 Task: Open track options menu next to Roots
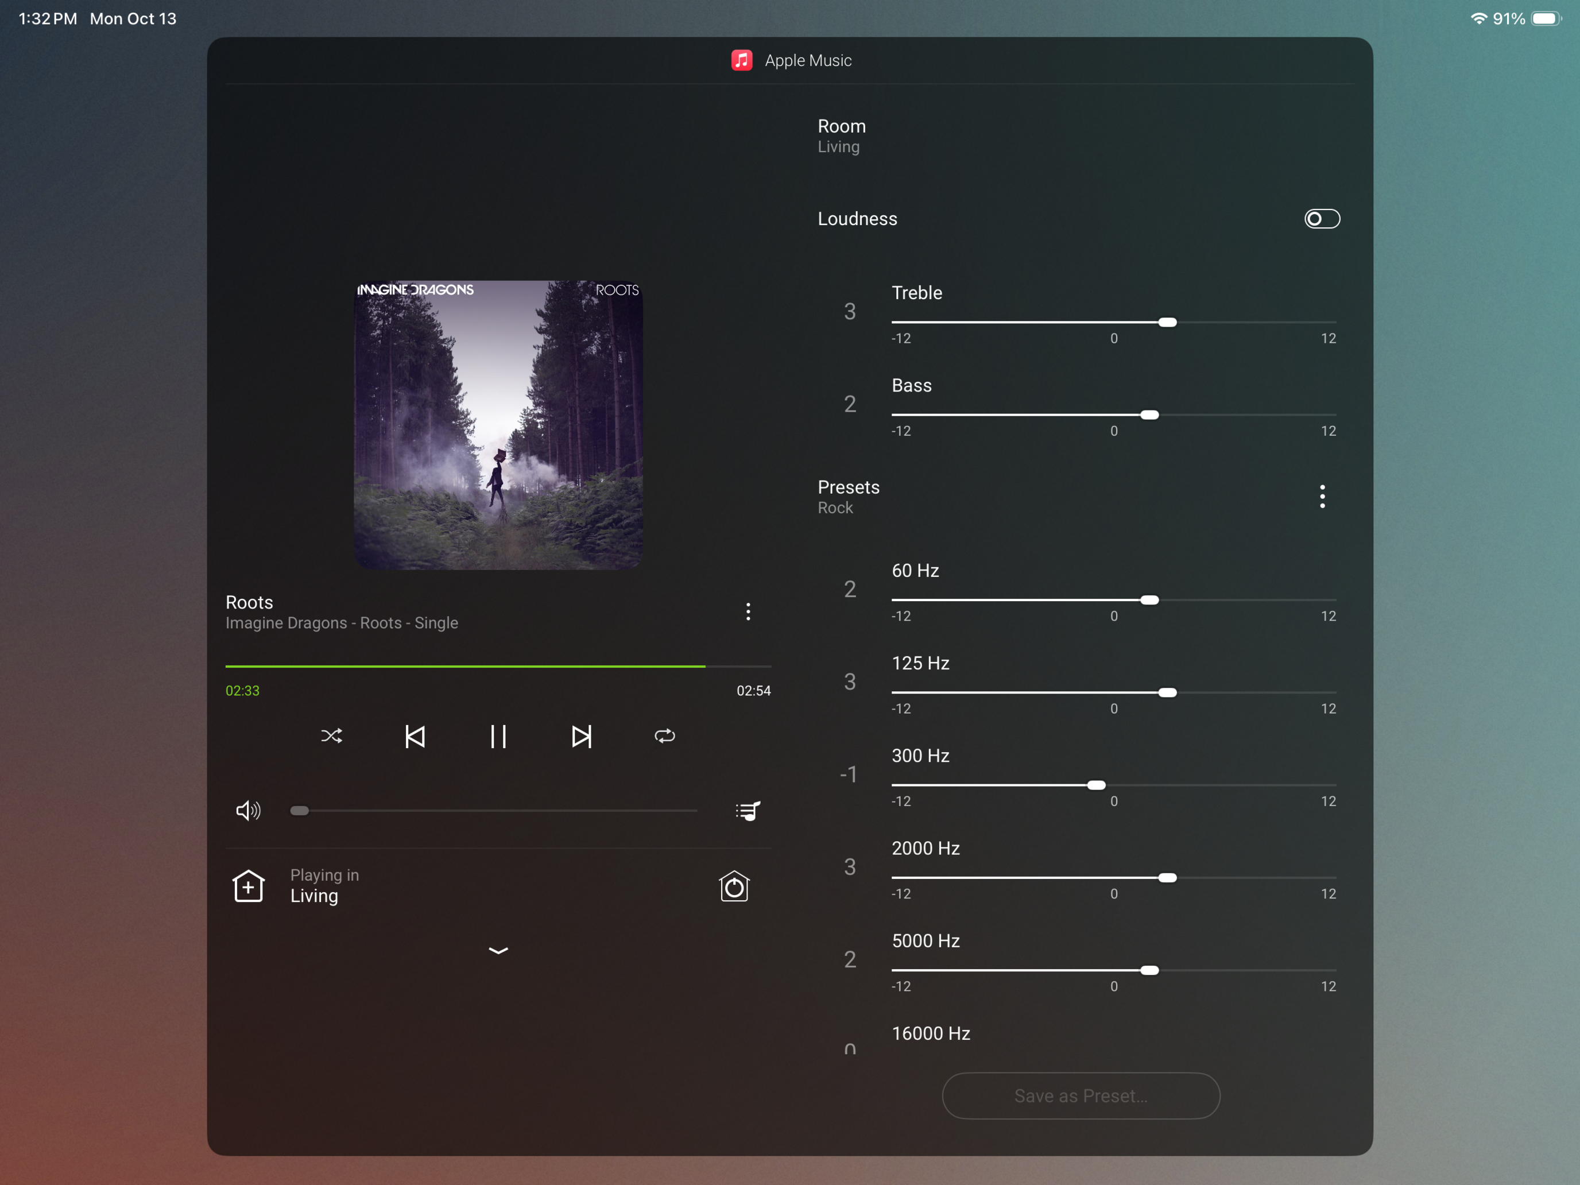pos(748,611)
